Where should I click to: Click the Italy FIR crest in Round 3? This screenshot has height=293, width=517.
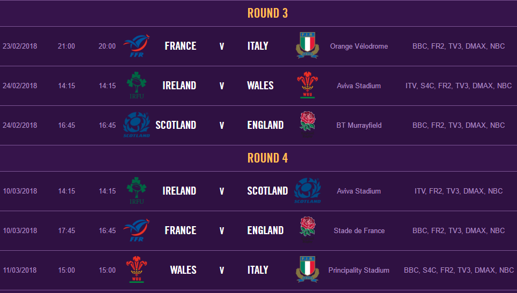coord(308,45)
